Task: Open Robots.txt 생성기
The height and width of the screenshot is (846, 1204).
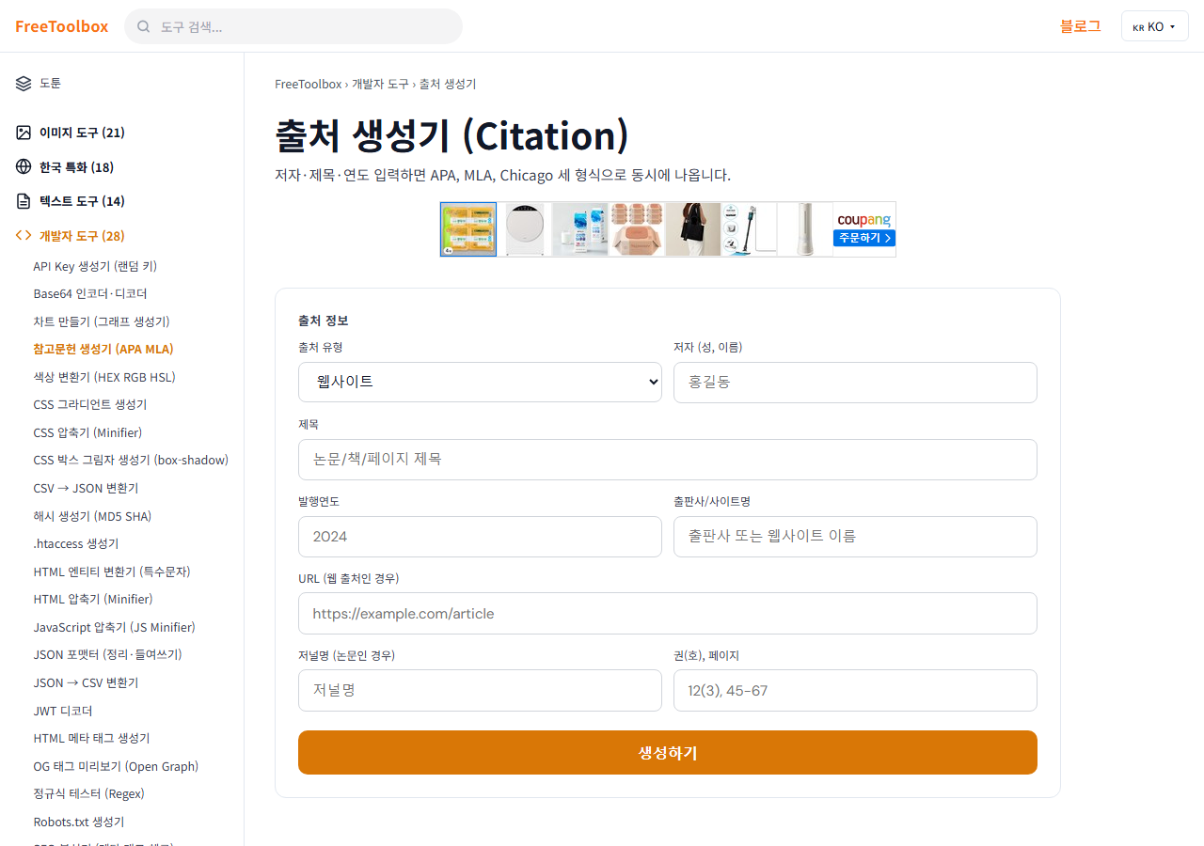Action: [78, 822]
